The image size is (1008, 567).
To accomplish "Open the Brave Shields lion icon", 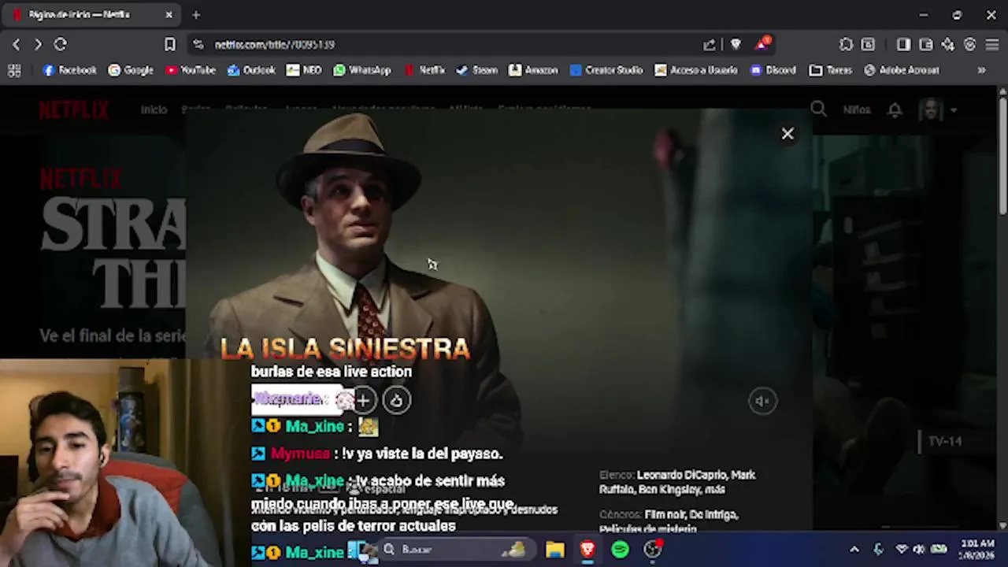I will [x=736, y=45].
